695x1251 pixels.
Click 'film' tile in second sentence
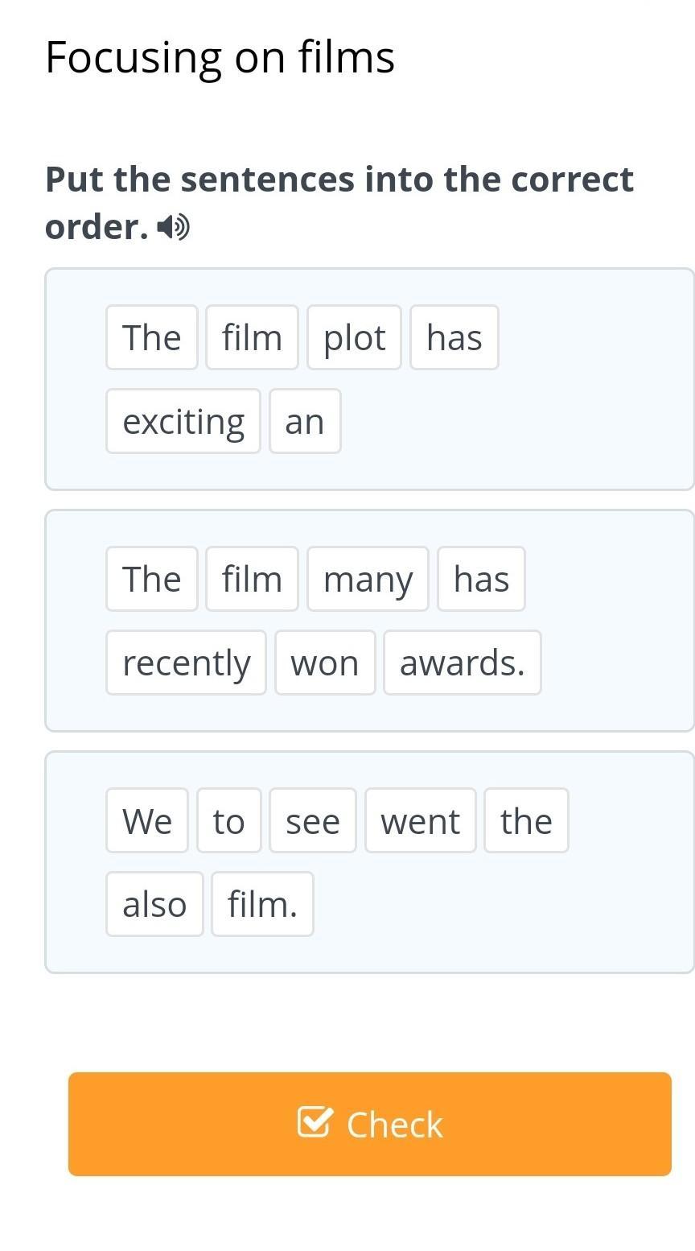pos(252,579)
